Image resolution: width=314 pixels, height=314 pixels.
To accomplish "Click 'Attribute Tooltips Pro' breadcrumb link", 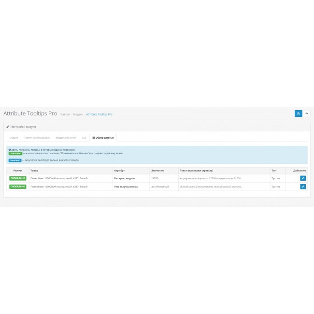I will click(99, 114).
